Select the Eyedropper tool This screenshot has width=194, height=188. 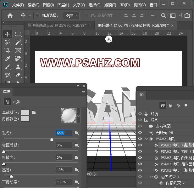[8, 59]
